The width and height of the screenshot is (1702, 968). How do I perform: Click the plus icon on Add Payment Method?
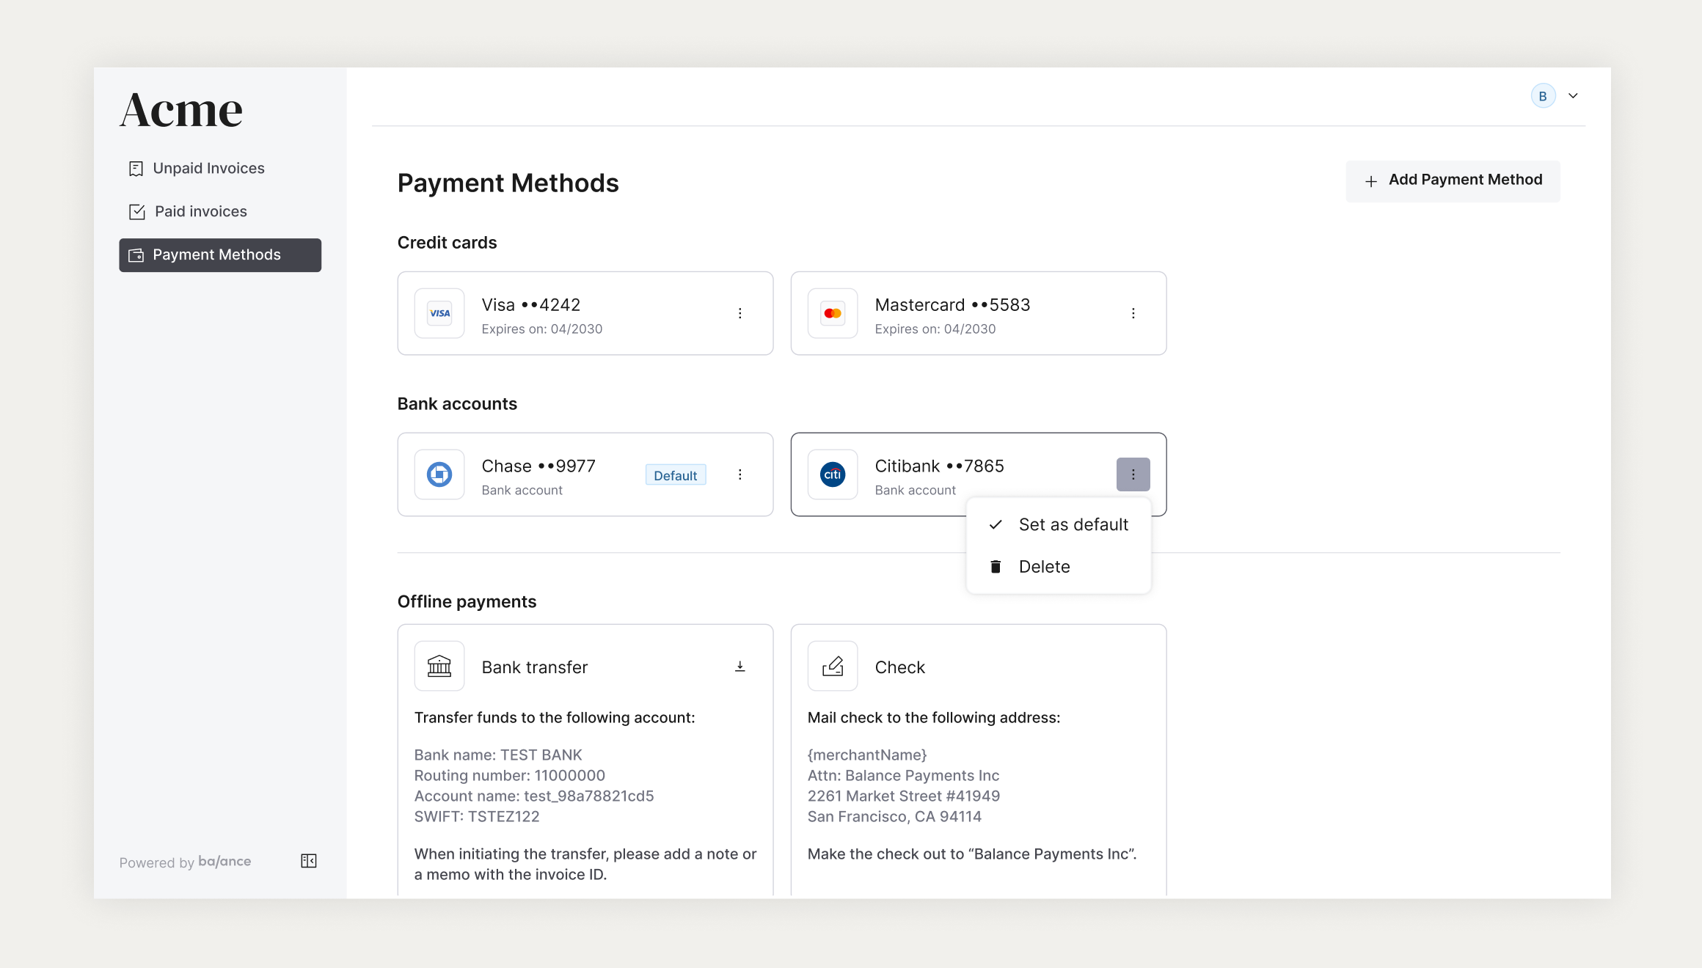pyautogui.click(x=1371, y=181)
